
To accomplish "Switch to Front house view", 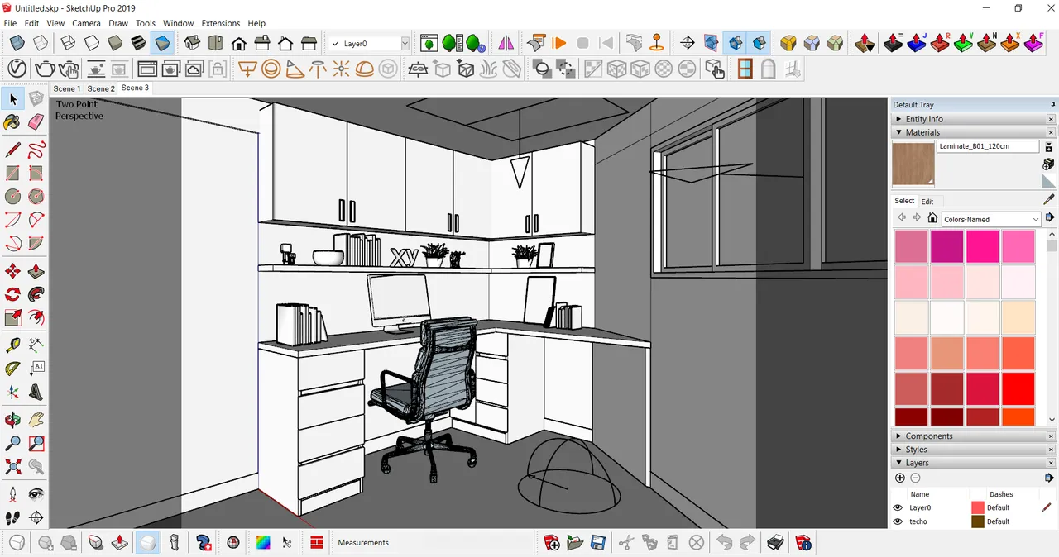I will coord(238,43).
